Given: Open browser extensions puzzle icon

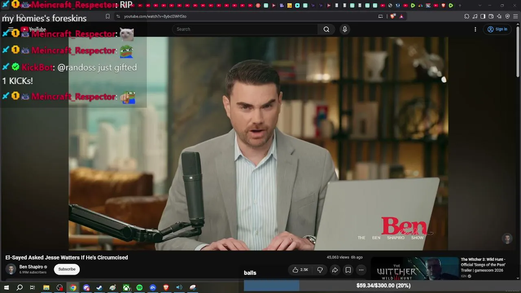Looking at the screenshot, I should click(467, 16).
